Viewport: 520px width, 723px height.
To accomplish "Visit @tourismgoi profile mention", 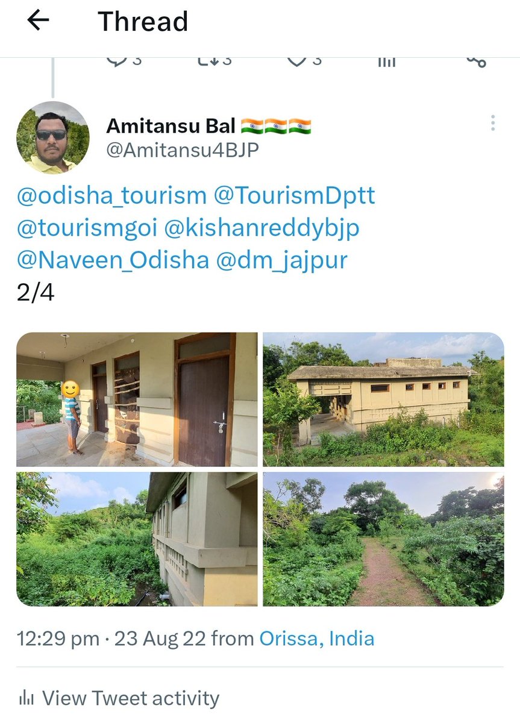I will 87,228.
